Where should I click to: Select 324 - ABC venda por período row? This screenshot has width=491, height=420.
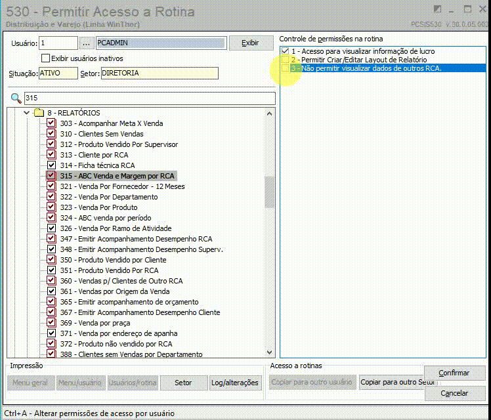pos(106,218)
